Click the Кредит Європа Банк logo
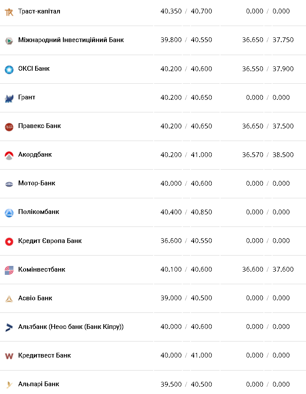 coord(9,241)
